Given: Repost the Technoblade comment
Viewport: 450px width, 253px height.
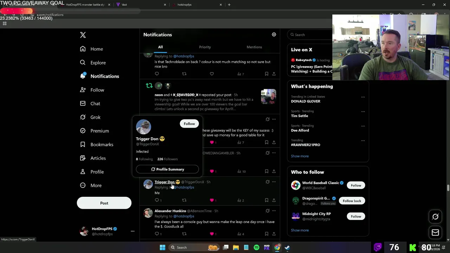Looking at the screenshot, I should coord(184,74).
